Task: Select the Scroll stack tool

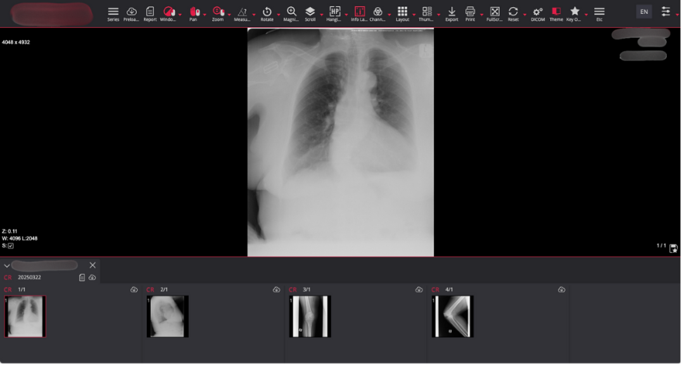Action: [x=310, y=11]
